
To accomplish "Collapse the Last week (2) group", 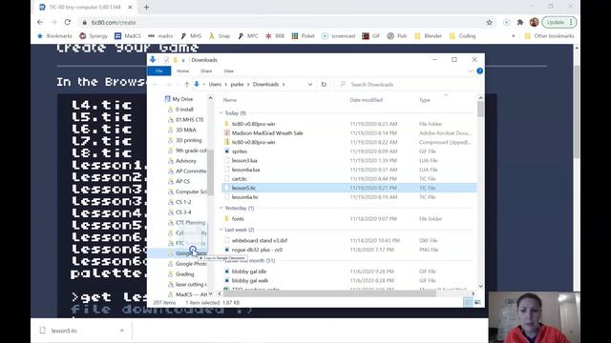I will tap(221, 230).
